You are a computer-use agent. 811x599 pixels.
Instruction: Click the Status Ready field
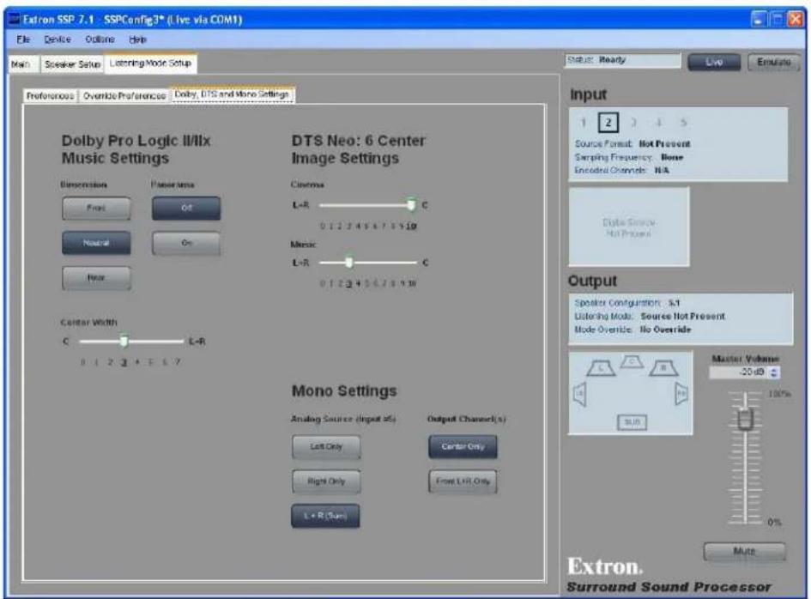pyautogui.click(x=623, y=61)
